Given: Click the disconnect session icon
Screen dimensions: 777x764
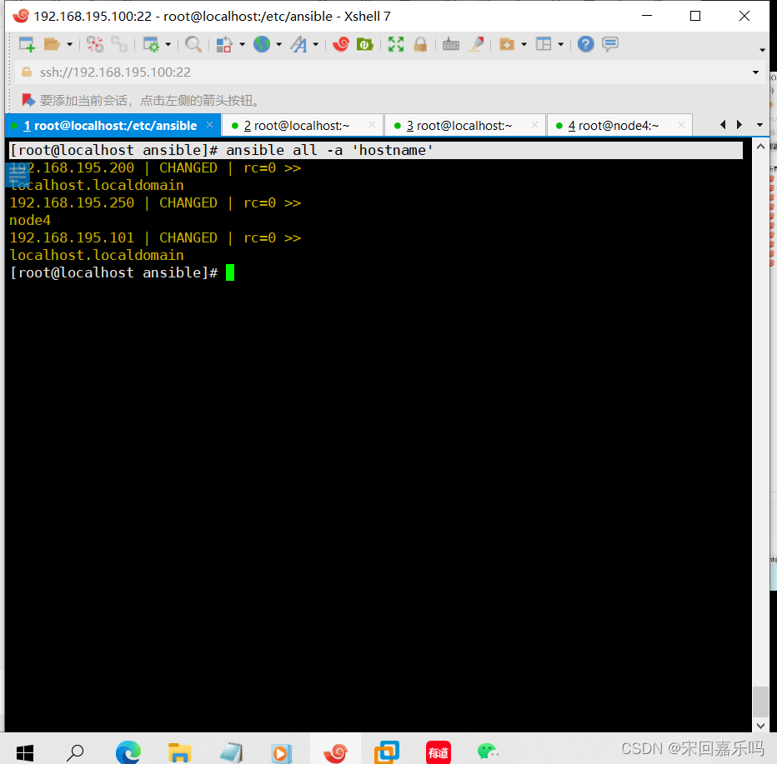Looking at the screenshot, I should (95, 44).
